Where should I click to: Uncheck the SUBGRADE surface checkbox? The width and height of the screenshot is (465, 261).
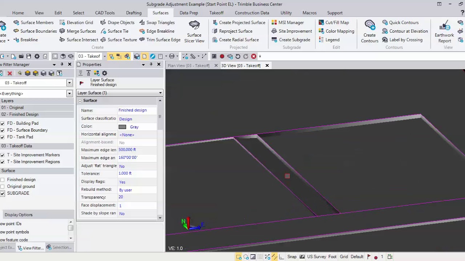click(x=3, y=194)
